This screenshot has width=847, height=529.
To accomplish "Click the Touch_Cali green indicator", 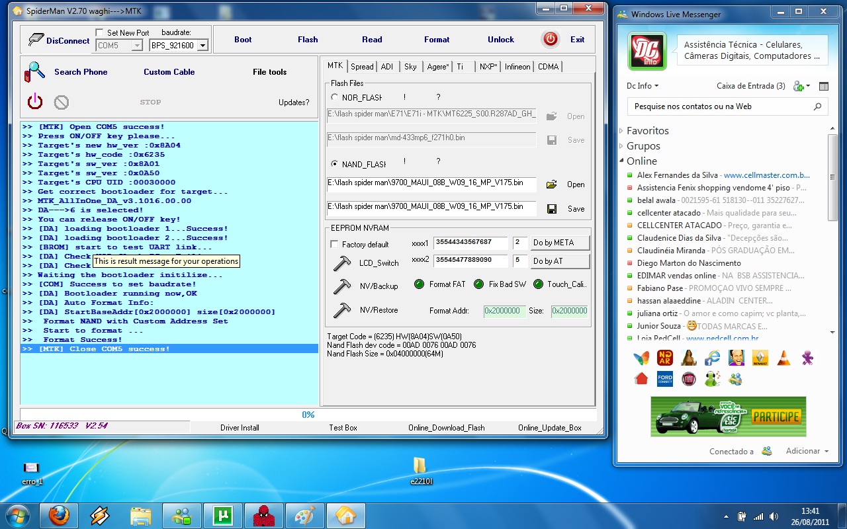I will click(x=537, y=284).
